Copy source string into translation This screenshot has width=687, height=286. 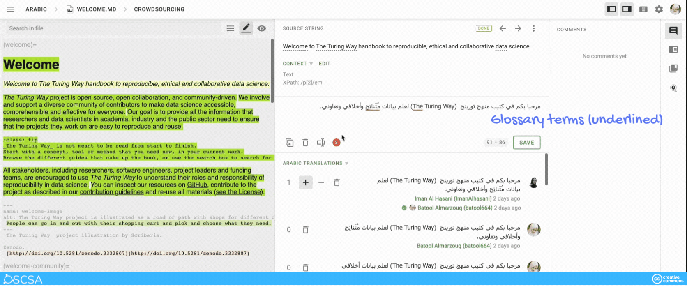(289, 143)
